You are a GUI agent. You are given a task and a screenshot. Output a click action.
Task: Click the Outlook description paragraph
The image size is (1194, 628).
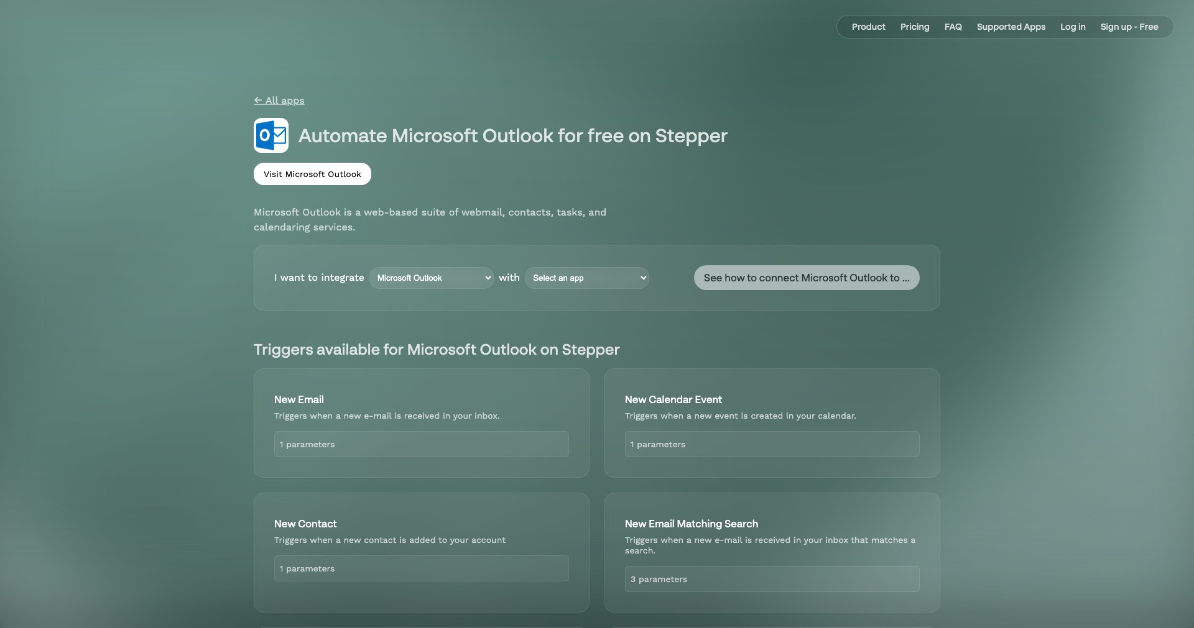pos(430,220)
